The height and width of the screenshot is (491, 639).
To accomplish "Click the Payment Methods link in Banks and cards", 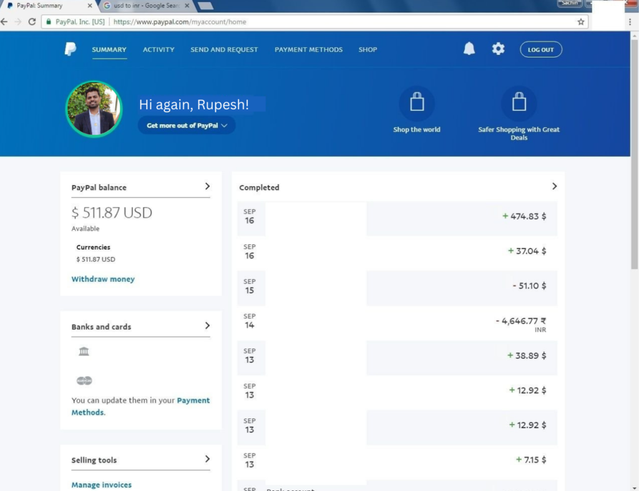I will (x=140, y=406).
